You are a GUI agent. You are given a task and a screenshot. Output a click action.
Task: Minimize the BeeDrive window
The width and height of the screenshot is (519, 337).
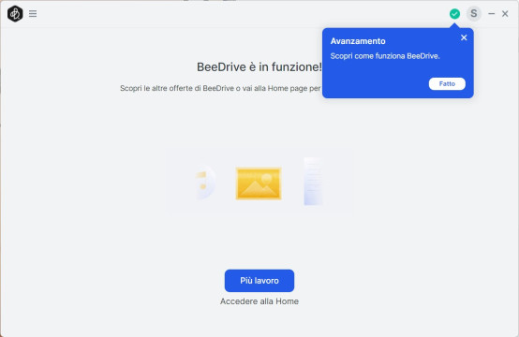[x=492, y=13]
